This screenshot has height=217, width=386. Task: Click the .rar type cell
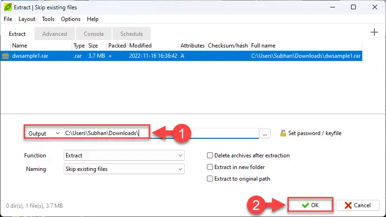pyautogui.click(x=78, y=56)
